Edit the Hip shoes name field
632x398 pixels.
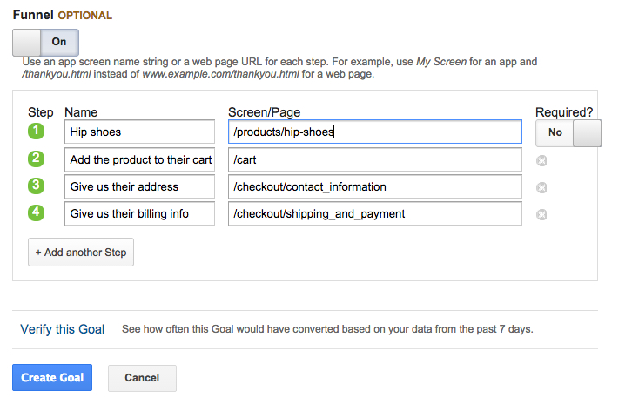(x=139, y=132)
